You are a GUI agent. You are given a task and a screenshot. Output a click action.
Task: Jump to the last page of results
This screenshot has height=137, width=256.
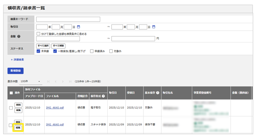[70, 81]
